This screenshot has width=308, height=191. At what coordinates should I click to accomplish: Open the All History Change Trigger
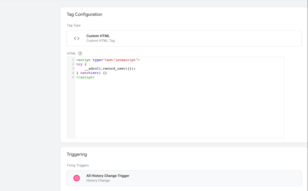pyautogui.click(x=108, y=176)
